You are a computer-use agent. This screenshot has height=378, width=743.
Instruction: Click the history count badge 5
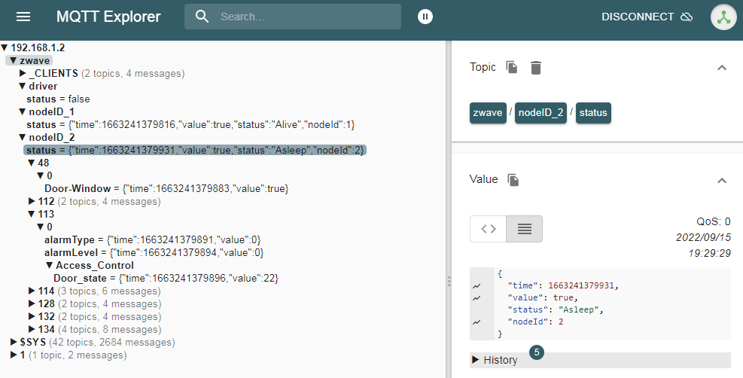[x=537, y=352]
